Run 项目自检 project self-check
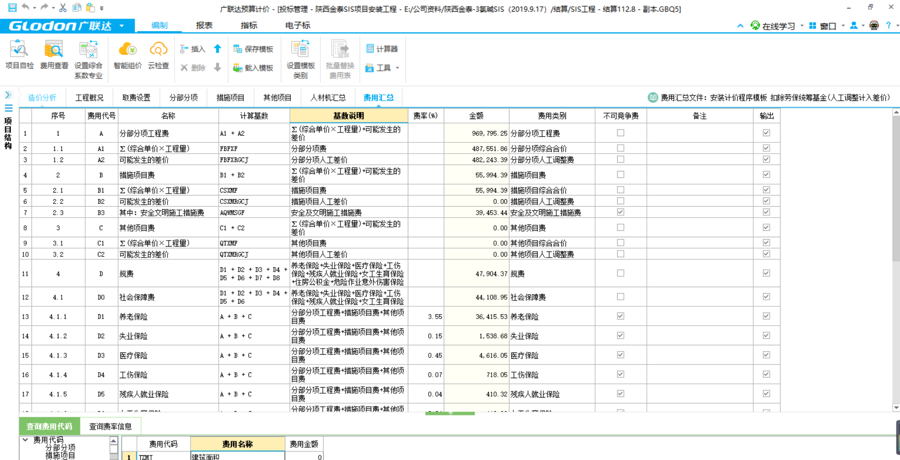The image size is (900, 460). [19, 55]
